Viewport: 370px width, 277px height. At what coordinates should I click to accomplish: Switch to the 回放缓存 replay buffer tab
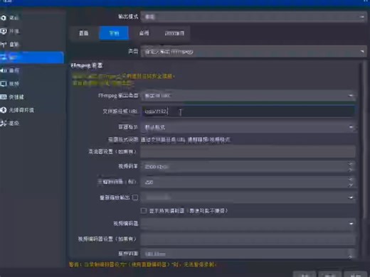pos(174,33)
